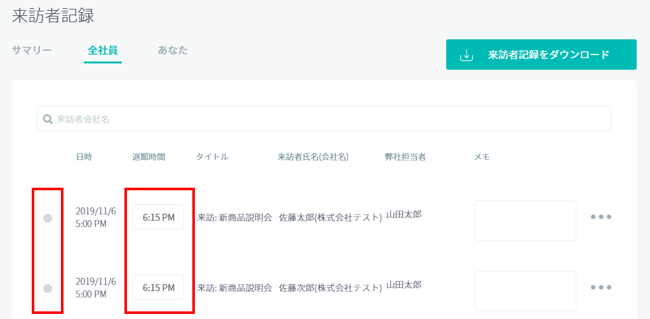Click 山田太郎 in the 佐藤次郎 row
The image size is (650, 319).
coord(404,285)
